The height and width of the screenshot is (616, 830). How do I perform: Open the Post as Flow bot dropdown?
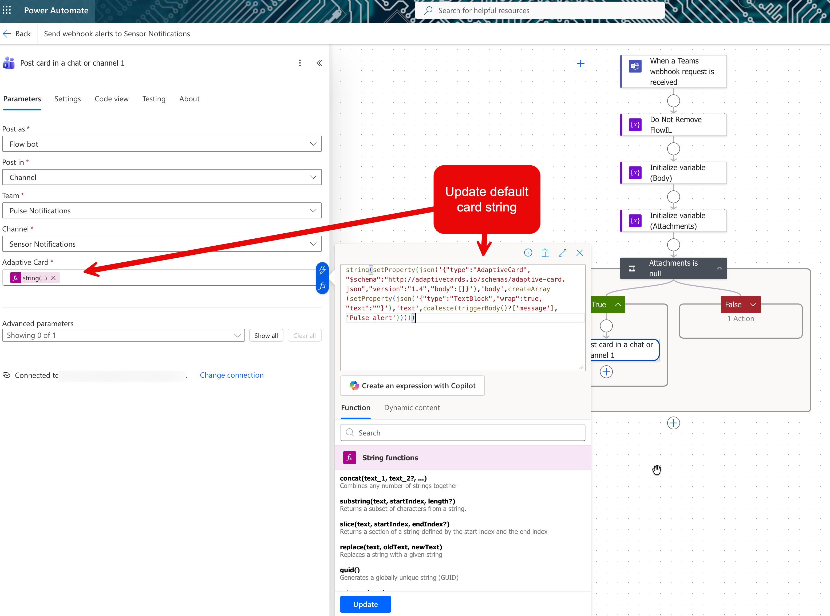coord(162,144)
